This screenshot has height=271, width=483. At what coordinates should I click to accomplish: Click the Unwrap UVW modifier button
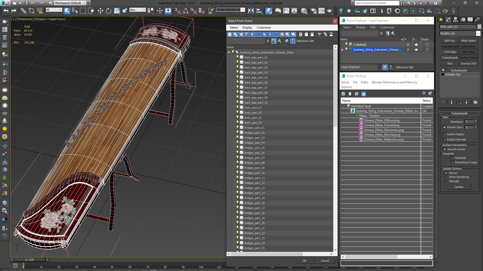pos(468,63)
